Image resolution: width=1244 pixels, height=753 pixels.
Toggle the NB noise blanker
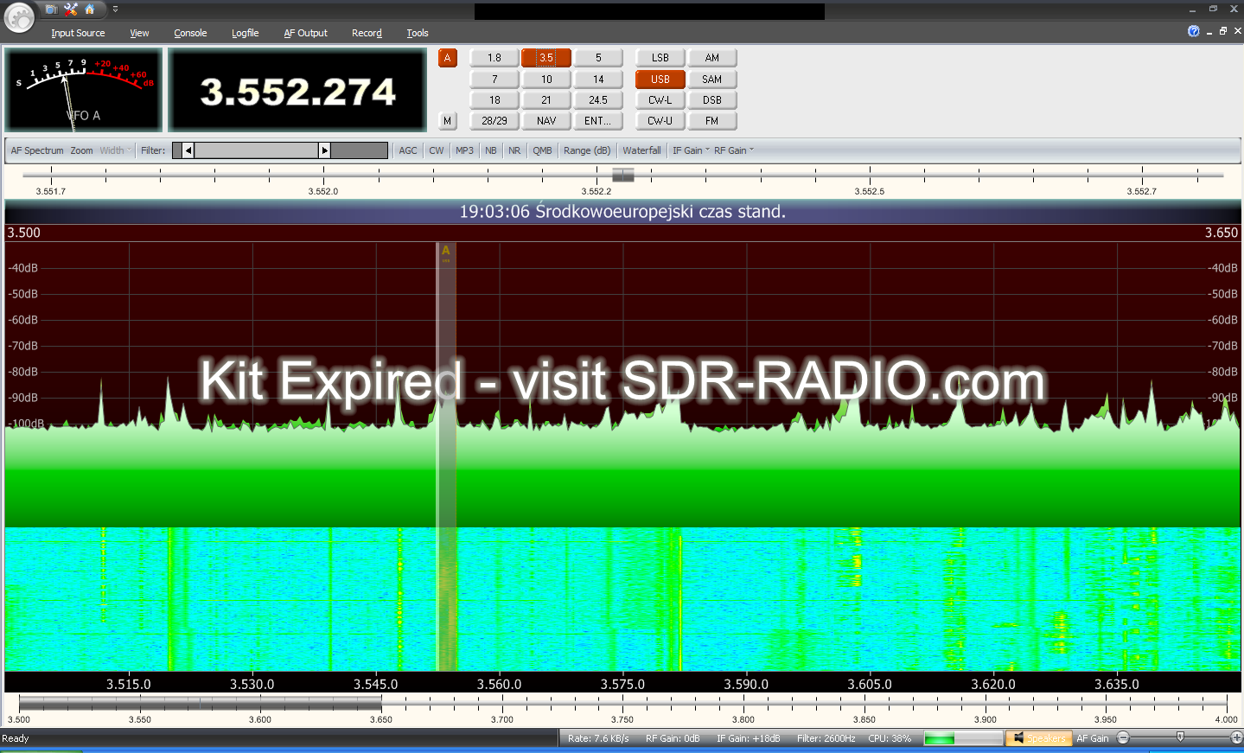[491, 150]
